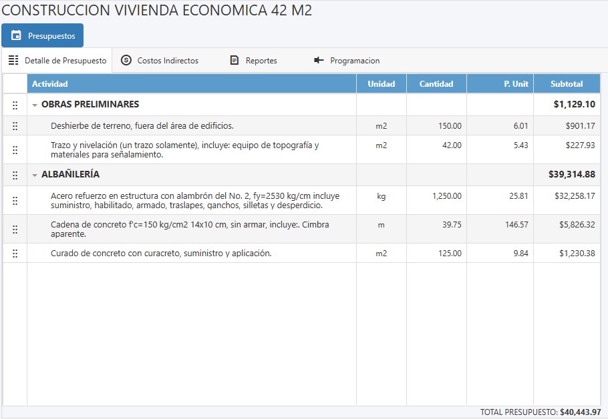Click the Presupuestos button
The height and width of the screenshot is (419, 608).
42,36
